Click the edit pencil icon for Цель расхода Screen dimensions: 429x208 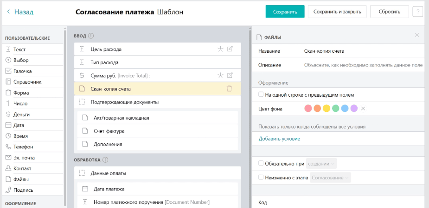(x=230, y=49)
